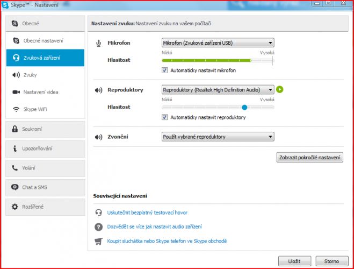Expand the Rozšířené section
This screenshot has height=269, width=354.
45,207
